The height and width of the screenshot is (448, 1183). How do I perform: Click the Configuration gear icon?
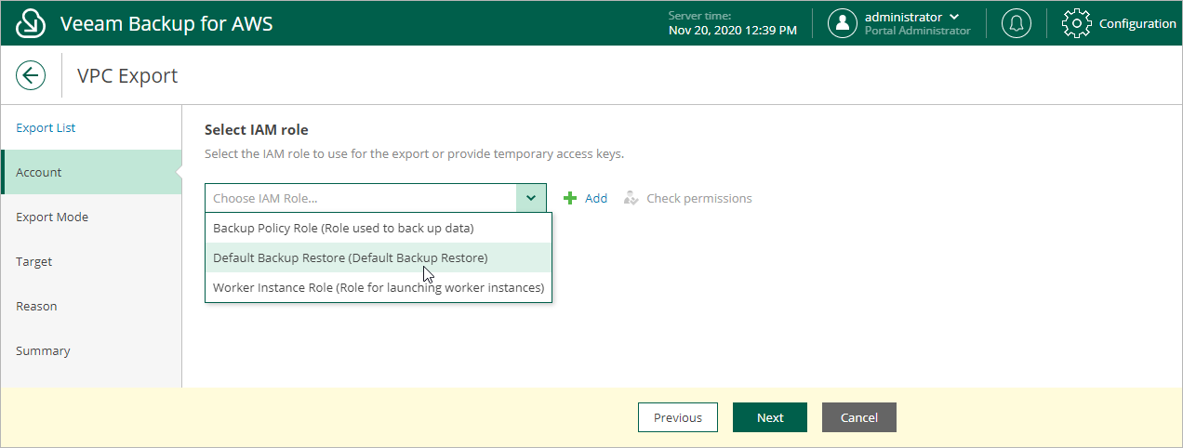(1076, 23)
